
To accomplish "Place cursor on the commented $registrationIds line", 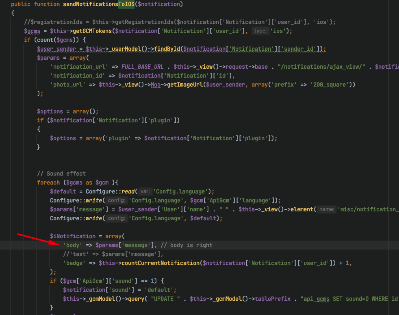I will click(x=180, y=22).
